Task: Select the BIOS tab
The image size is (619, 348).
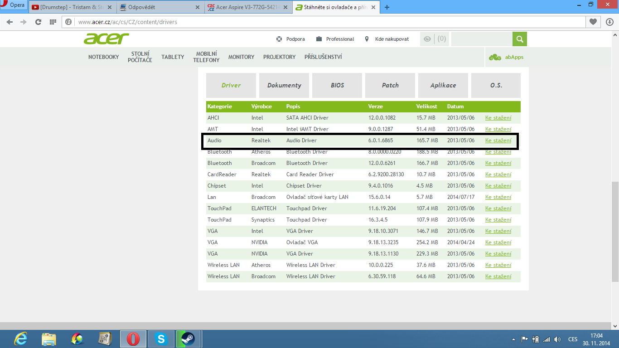Action: (x=337, y=85)
